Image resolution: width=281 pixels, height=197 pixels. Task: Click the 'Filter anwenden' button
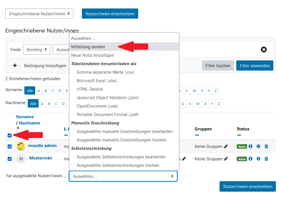[x=255, y=65]
